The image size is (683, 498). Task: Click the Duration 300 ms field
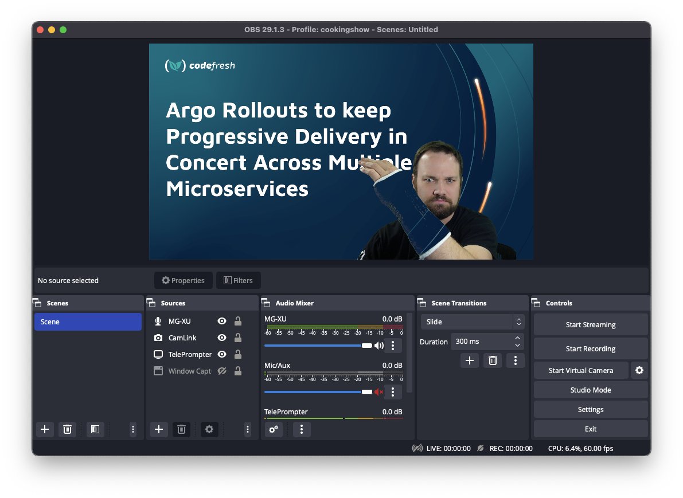[487, 342]
